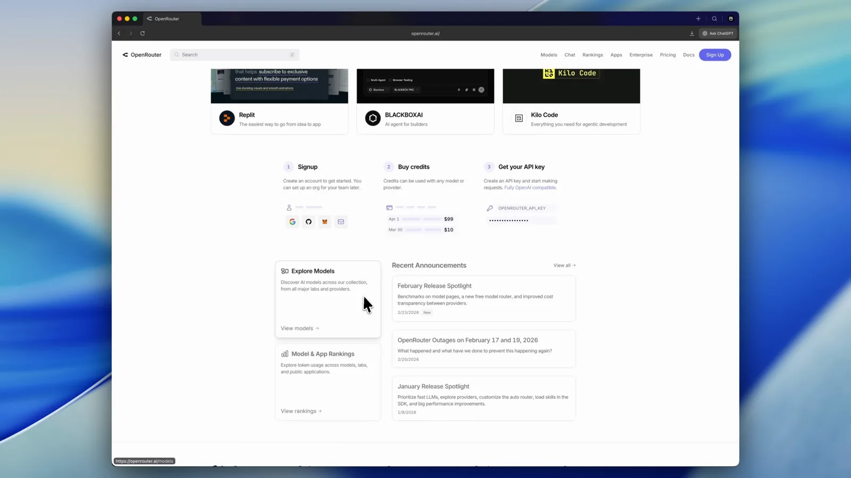The image size is (851, 478).
Task: Click the Replit logo icon
Action: coord(227,118)
